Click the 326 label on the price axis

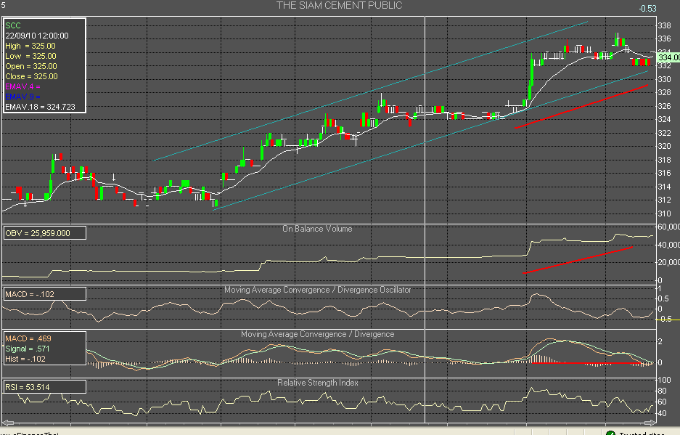click(x=664, y=106)
